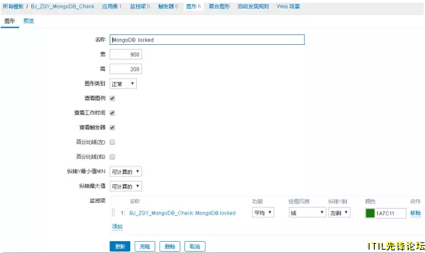Screen dimensions: 425x253
Task: Click the 高 height field with 200
Action: click(126, 69)
